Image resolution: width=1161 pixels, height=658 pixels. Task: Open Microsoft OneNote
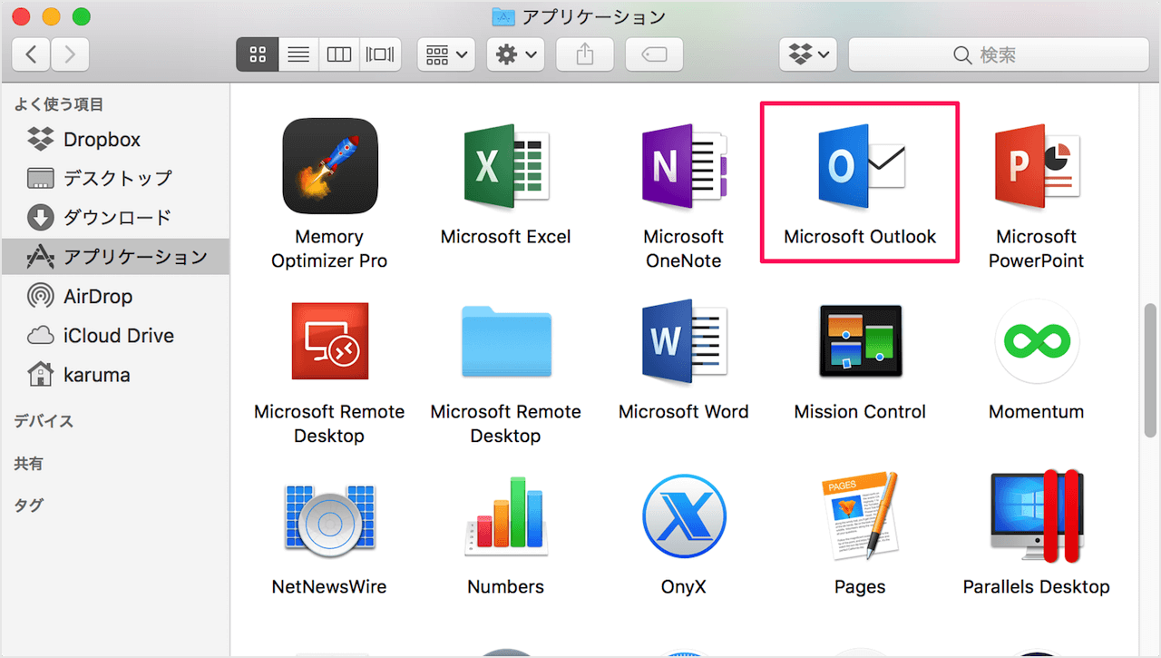683,166
